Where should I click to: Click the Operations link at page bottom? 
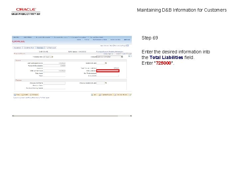(17, 98)
